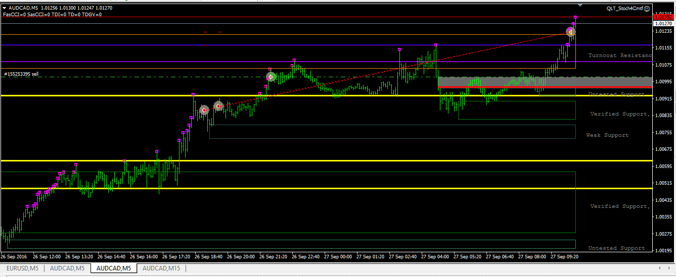This screenshot has width=676, height=277.
Task: Click the Verified Support label near 1.00435
Action: pos(620,206)
